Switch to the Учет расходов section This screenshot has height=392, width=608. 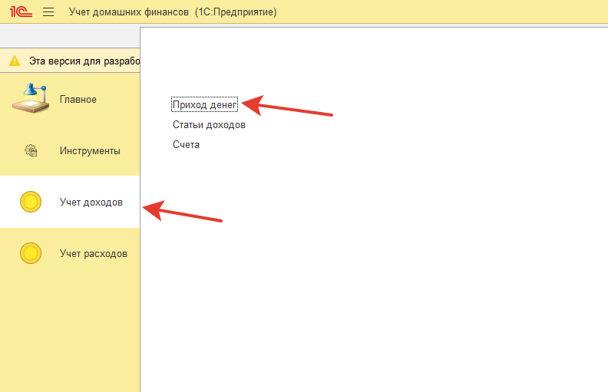(x=70, y=253)
